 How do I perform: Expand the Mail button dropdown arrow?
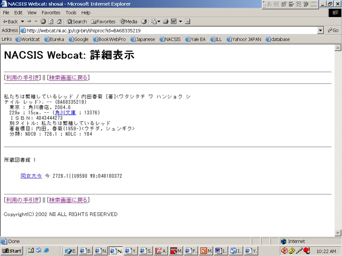pos(159,22)
